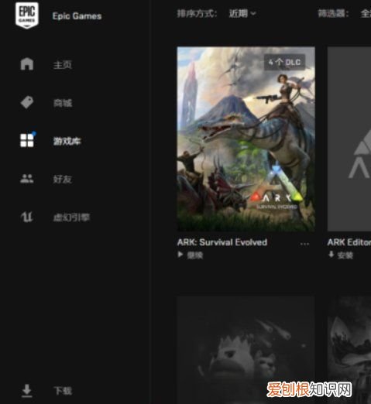Open the gray ARK Editor cover
The height and width of the screenshot is (404, 371).
(349, 139)
